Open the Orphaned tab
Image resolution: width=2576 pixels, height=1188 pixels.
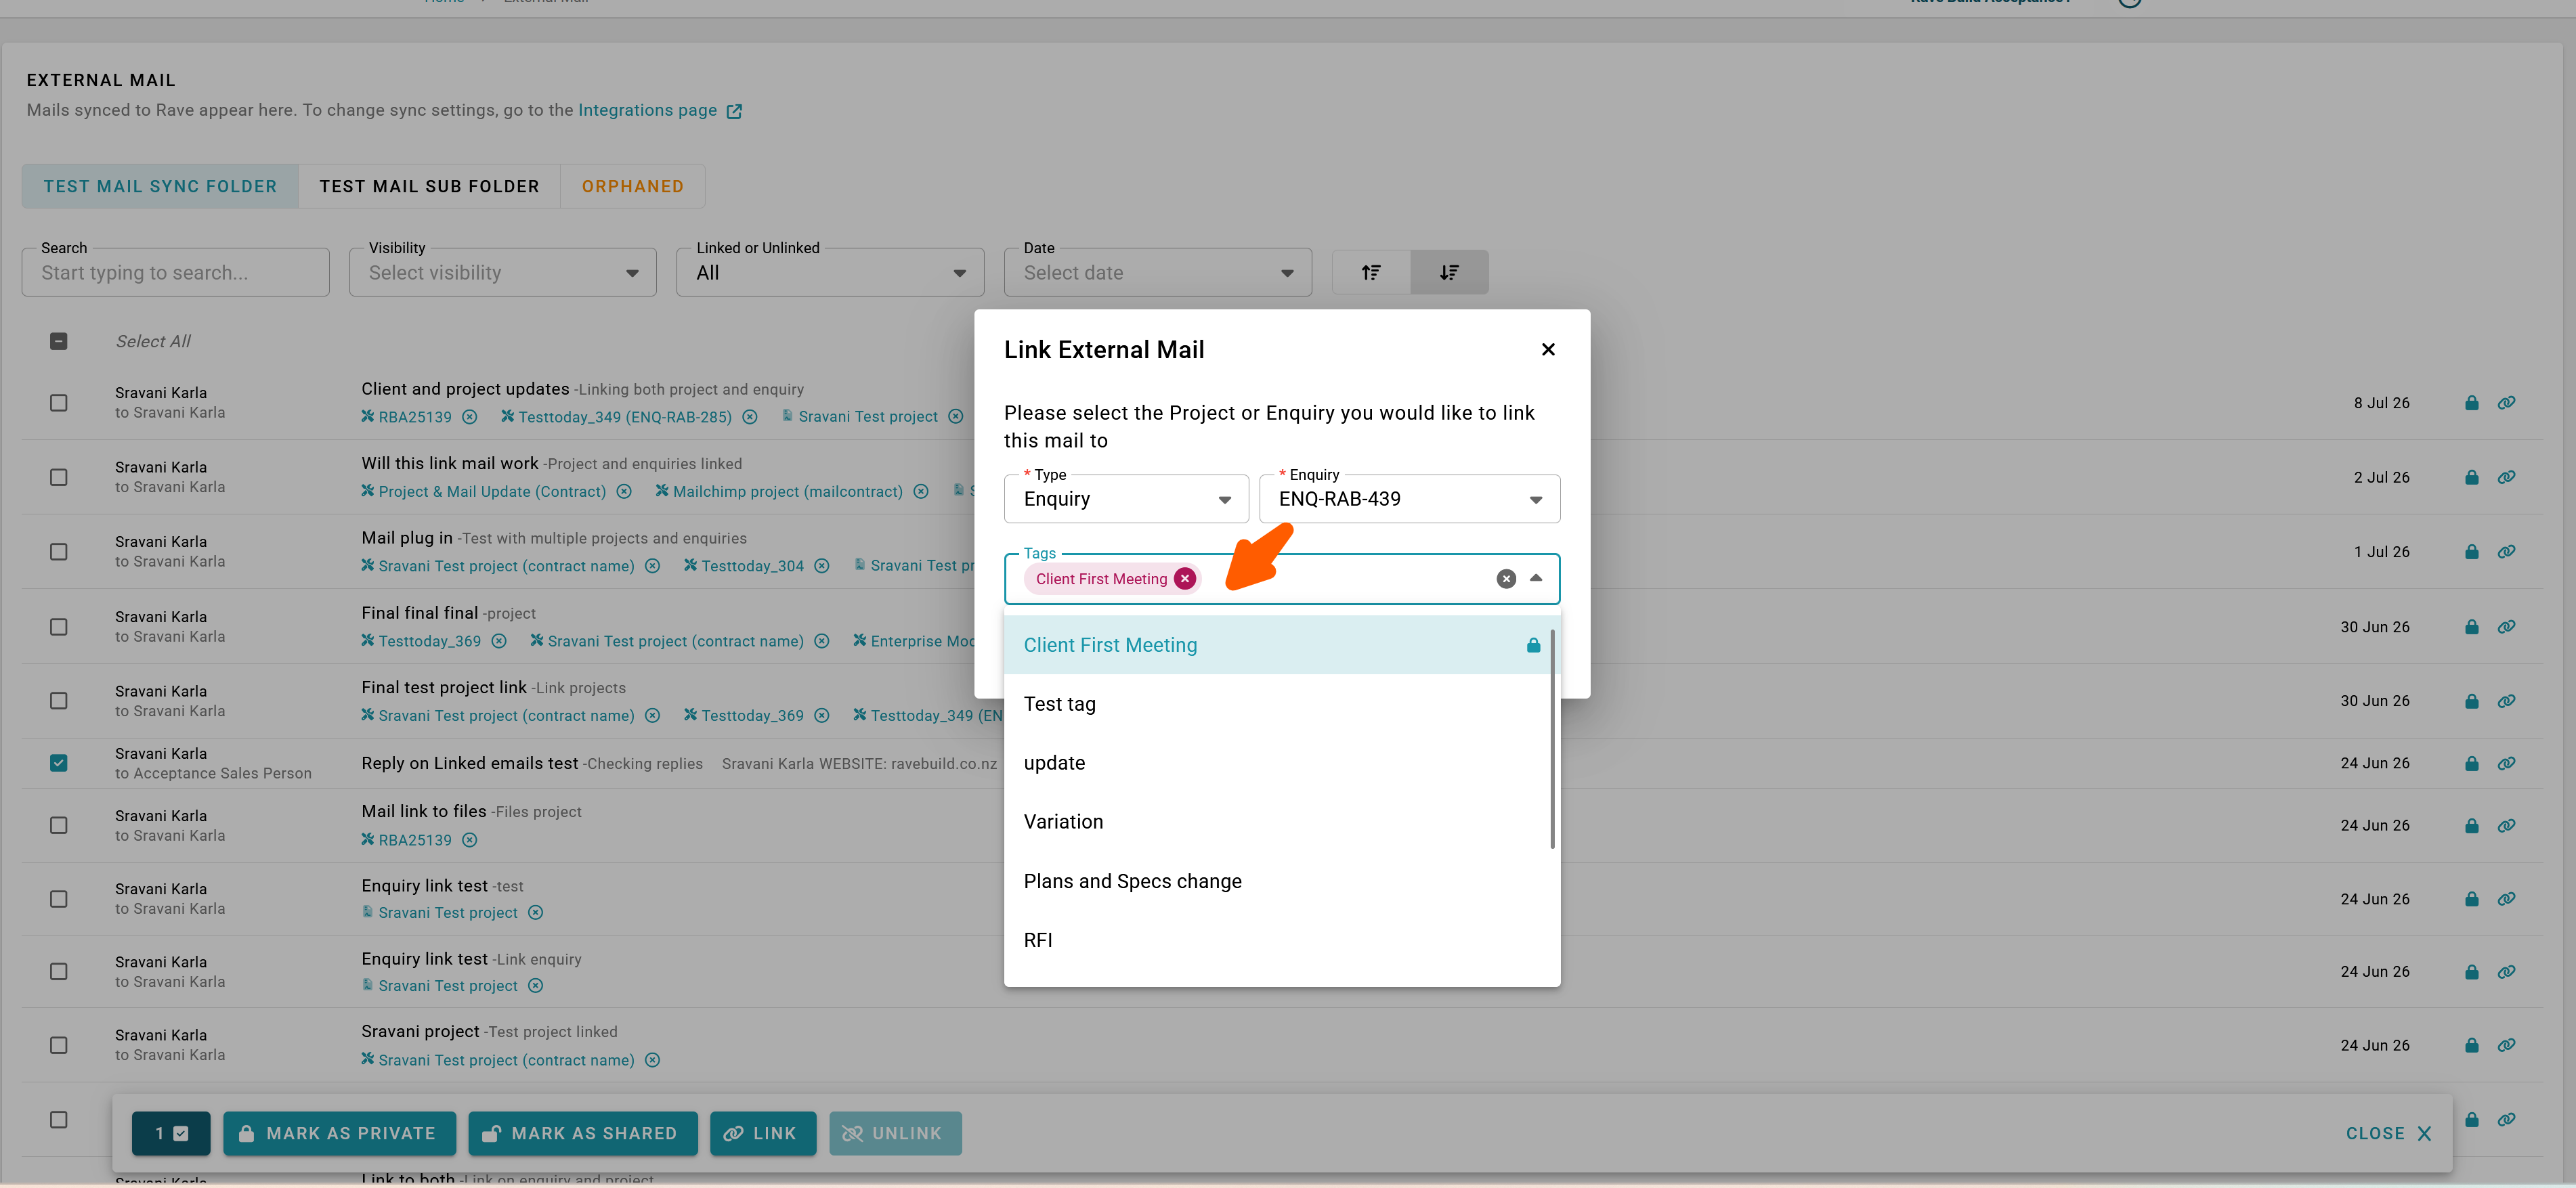coord(633,186)
